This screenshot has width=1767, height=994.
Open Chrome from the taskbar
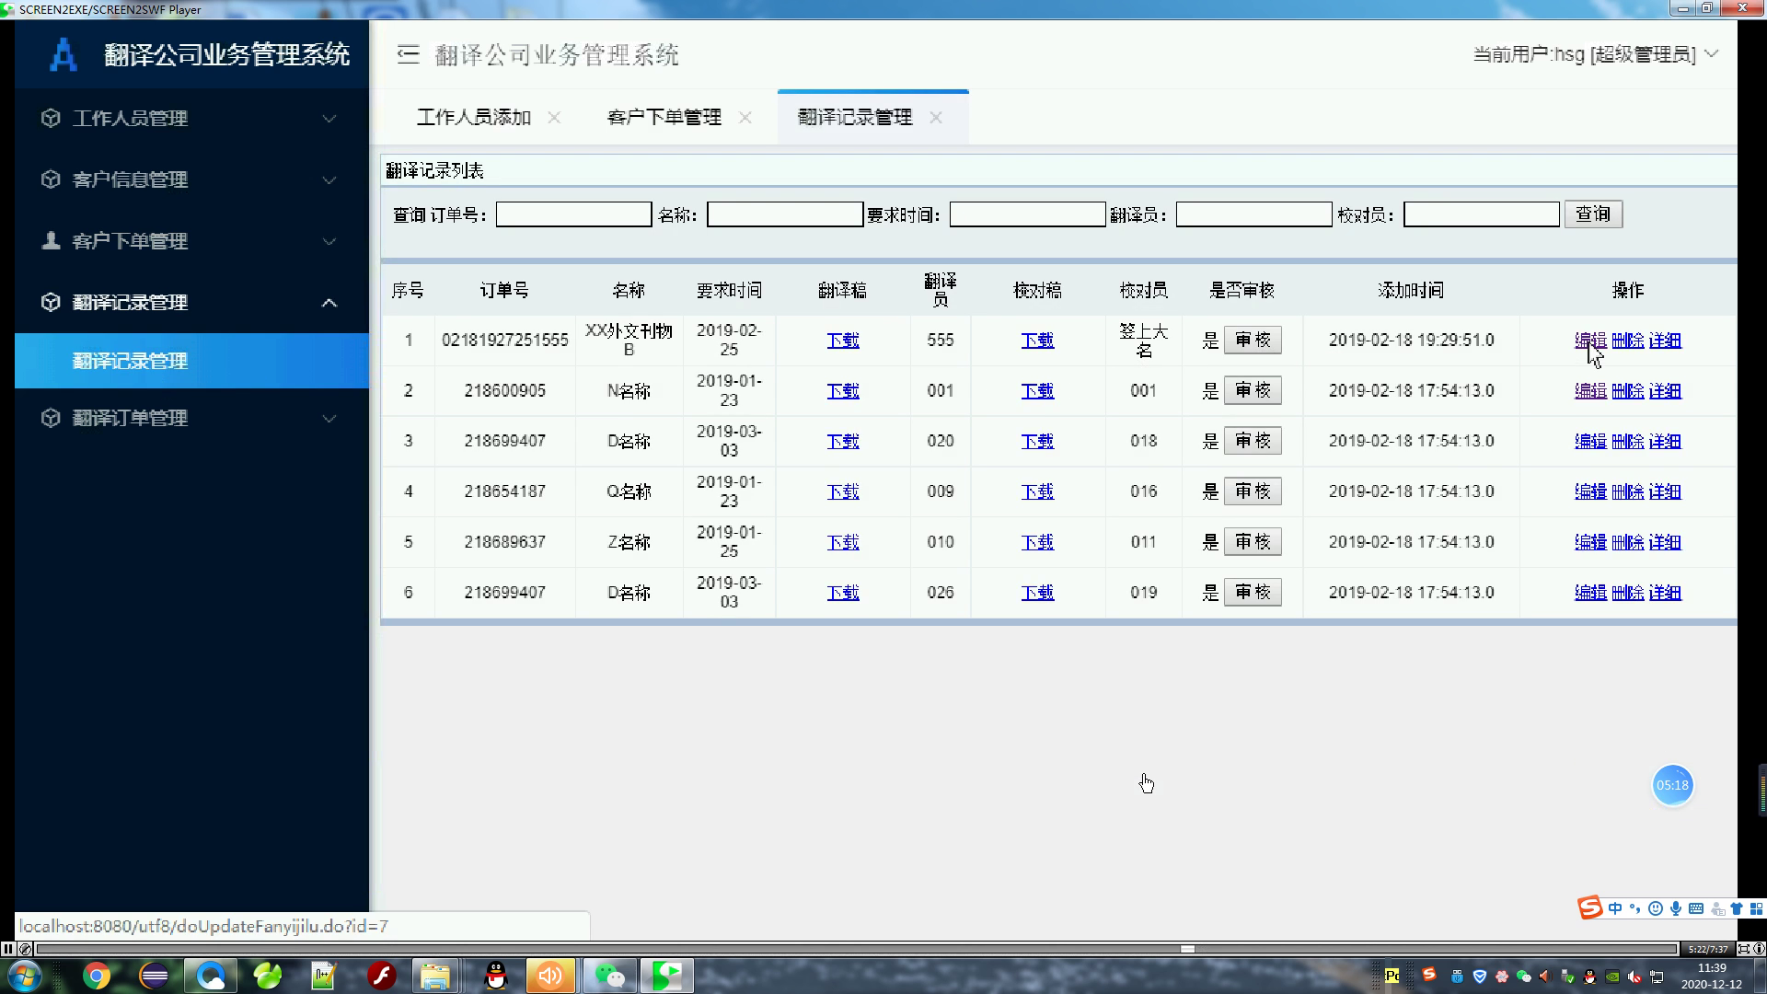(97, 976)
